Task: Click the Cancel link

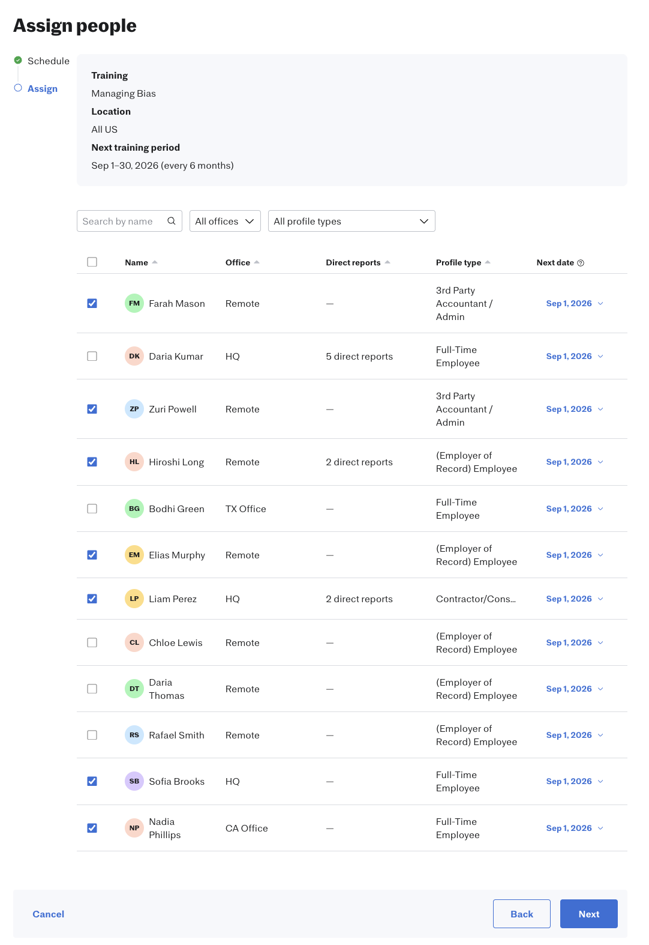Action: click(49, 914)
